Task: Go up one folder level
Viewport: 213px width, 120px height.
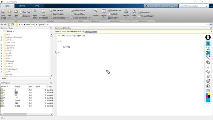Action: [x=9, y=24]
